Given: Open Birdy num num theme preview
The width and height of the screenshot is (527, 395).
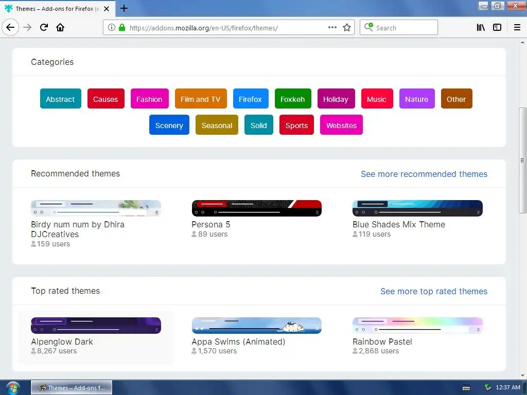Looking at the screenshot, I should 96,208.
